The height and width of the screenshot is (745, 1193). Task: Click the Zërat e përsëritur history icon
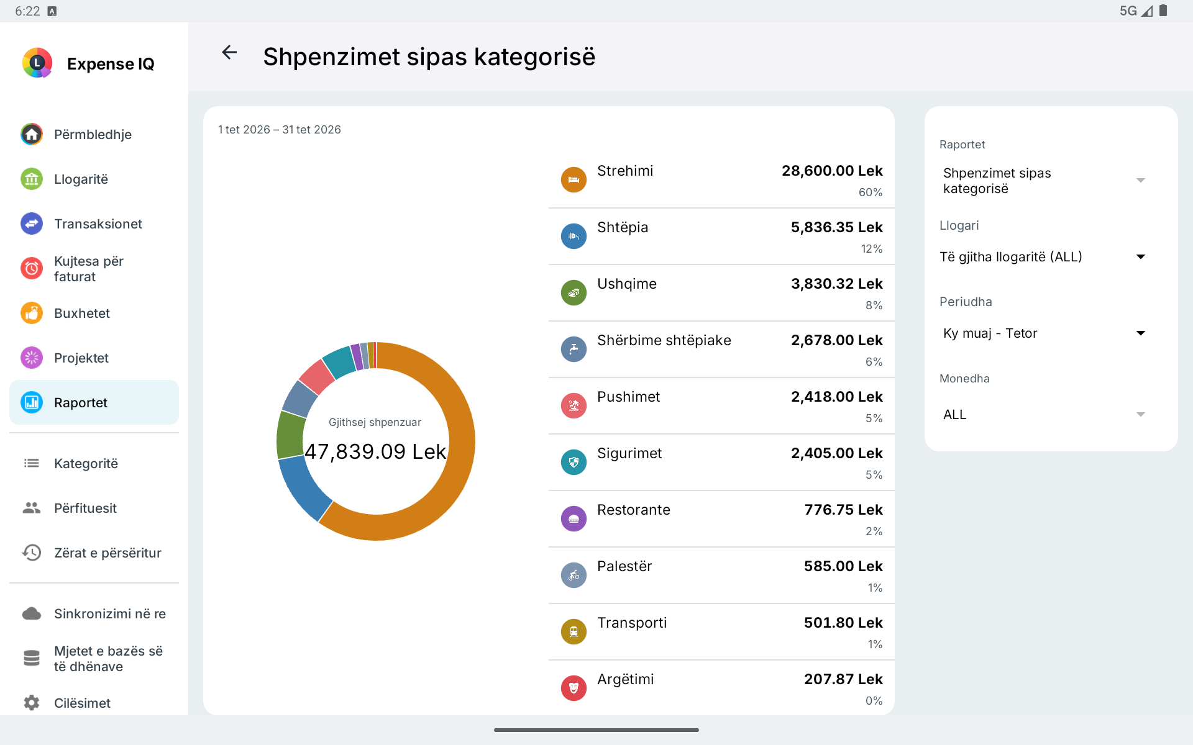click(x=32, y=553)
